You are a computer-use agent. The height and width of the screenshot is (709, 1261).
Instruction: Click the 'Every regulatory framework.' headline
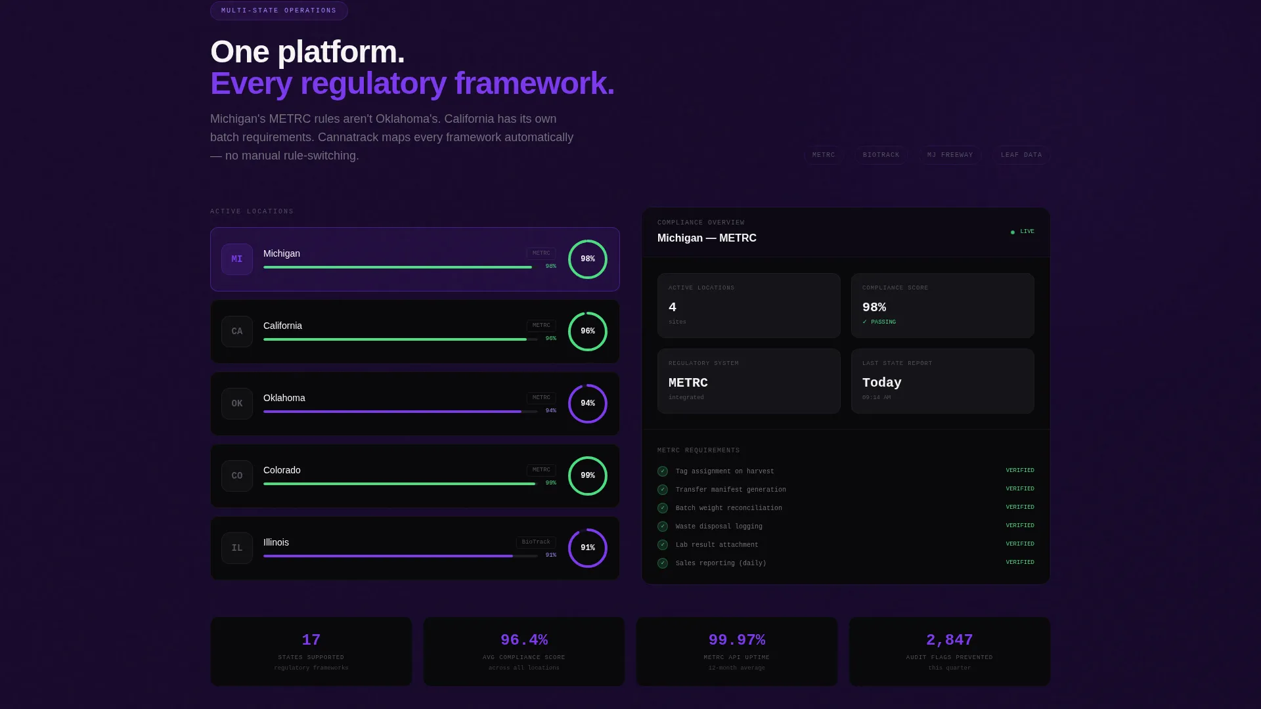click(412, 83)
